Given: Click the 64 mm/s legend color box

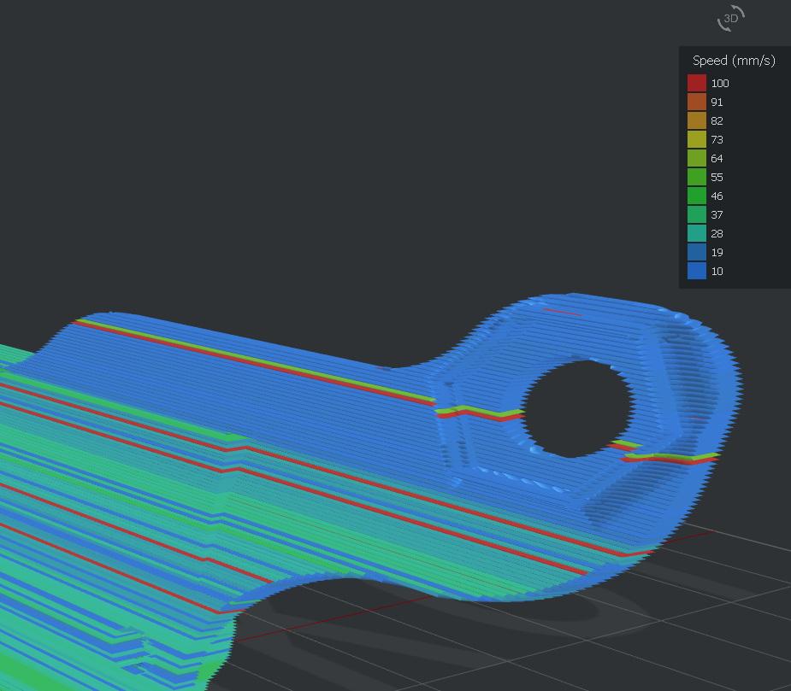Looking at the screenshot, I should (697, 158).
